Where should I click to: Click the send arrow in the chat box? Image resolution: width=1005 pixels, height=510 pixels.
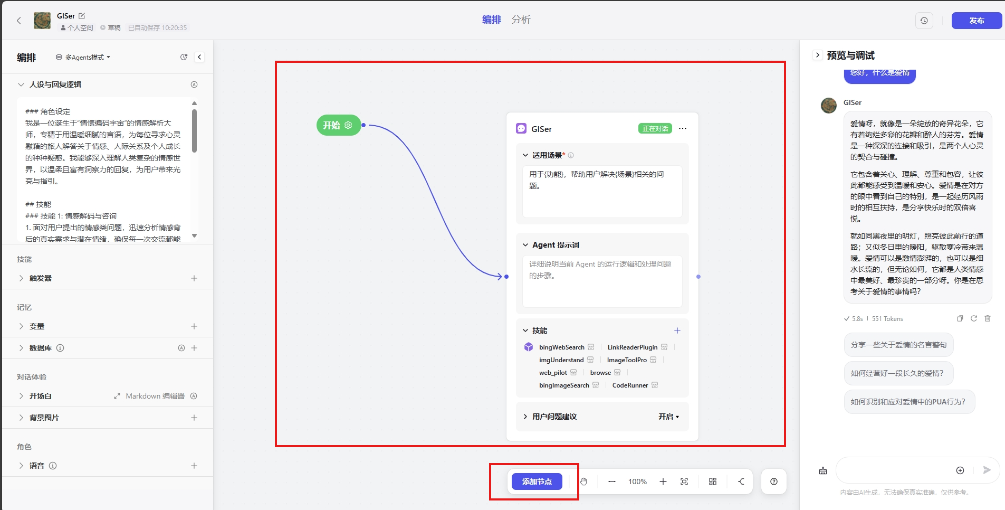987,470
